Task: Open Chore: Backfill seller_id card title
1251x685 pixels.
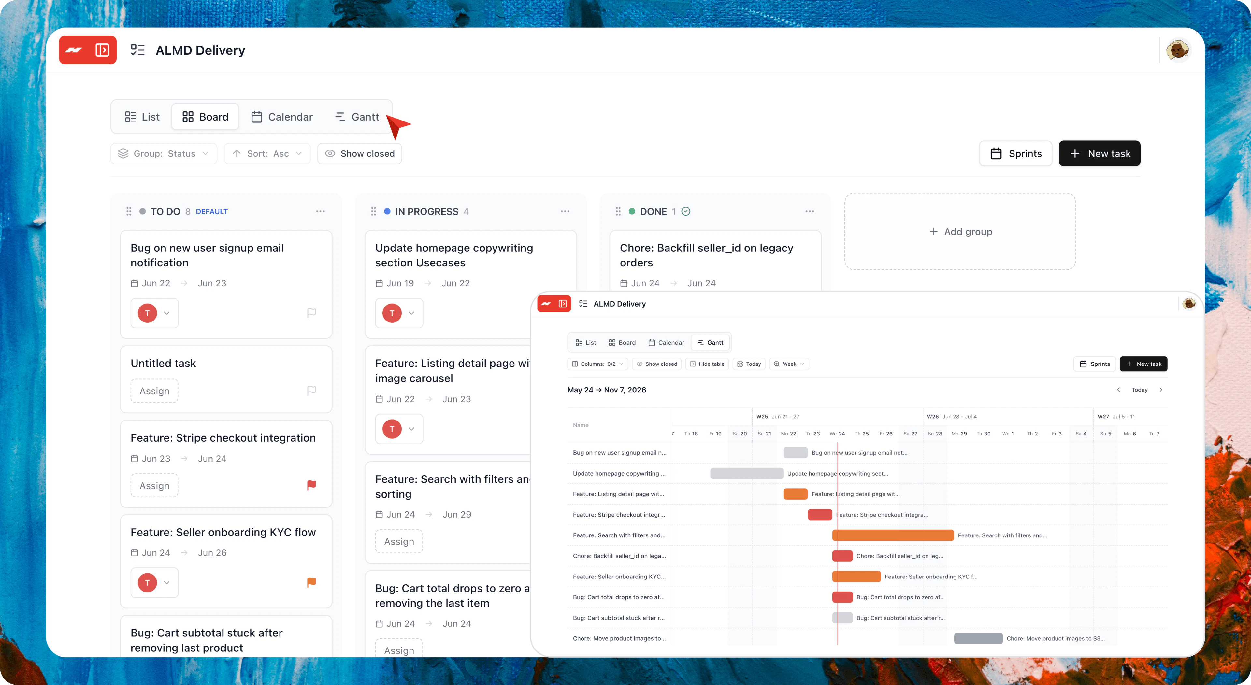Action: tap(707, 255)
